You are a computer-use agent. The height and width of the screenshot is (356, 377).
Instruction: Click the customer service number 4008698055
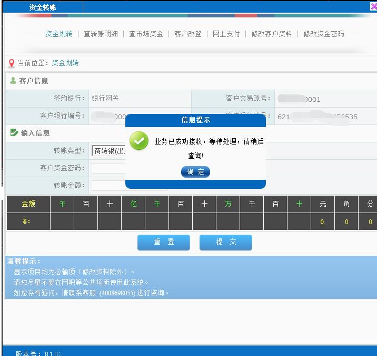pyautogui.click(x=117, y=293)
